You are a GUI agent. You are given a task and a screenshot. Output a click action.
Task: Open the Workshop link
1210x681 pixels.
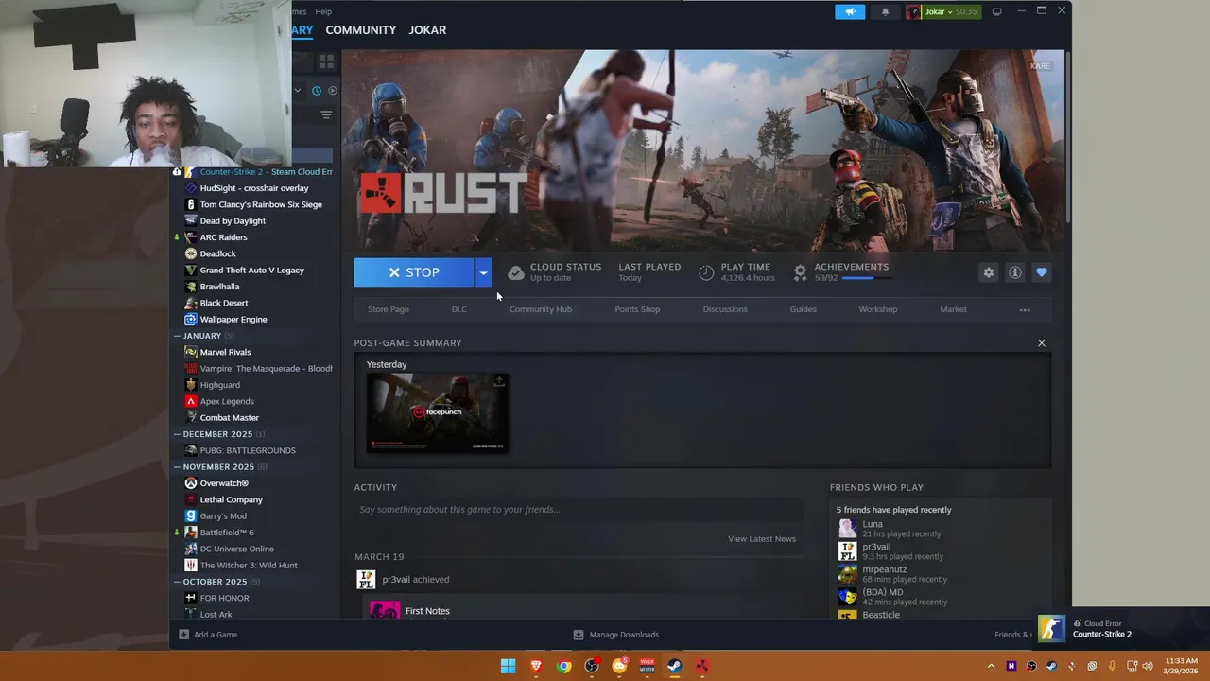coord(878,309)
